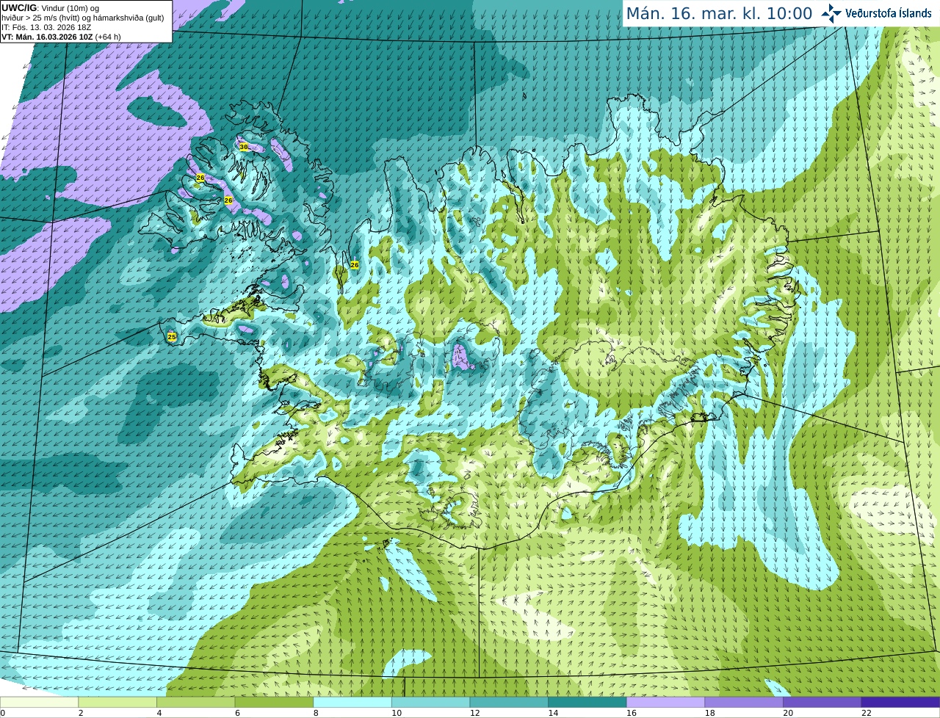Pick the 4–6 green legend swatch
The image size is (940, 718).
click(x=195, y=703)
